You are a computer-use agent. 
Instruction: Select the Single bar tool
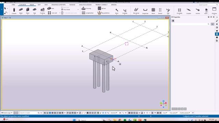pos(145,11)
